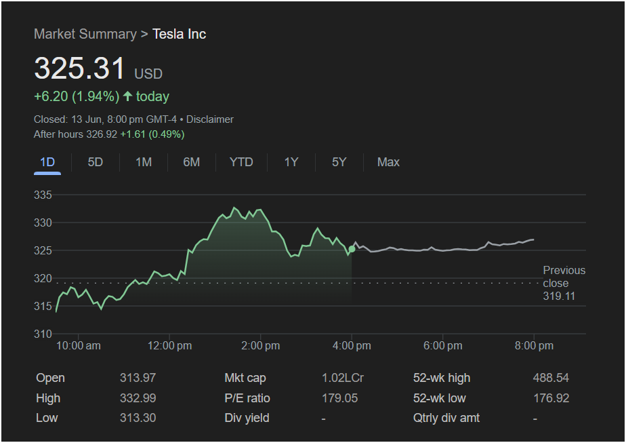Click the Mkt cap label

tap(245, 378)
